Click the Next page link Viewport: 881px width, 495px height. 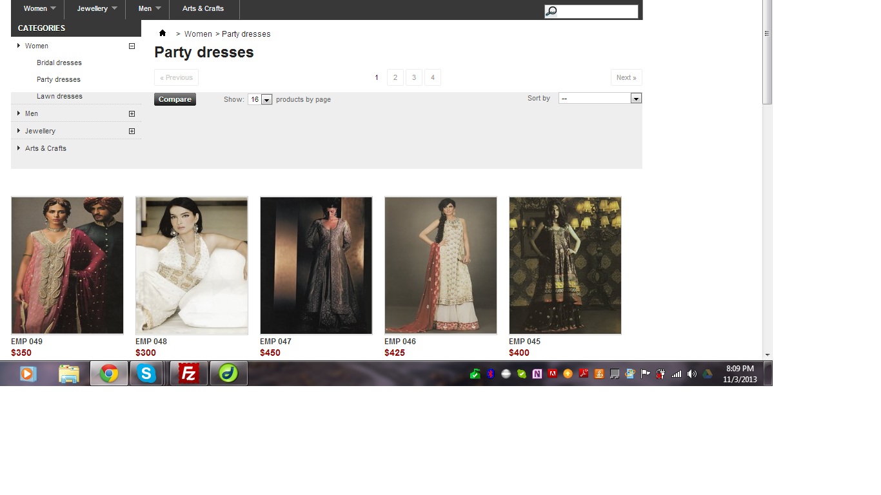626,77
